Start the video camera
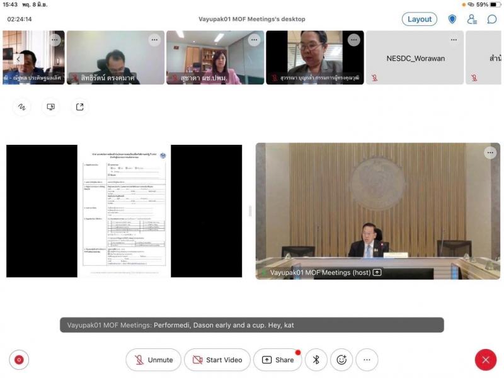504x378 pixels. [217, 360]
